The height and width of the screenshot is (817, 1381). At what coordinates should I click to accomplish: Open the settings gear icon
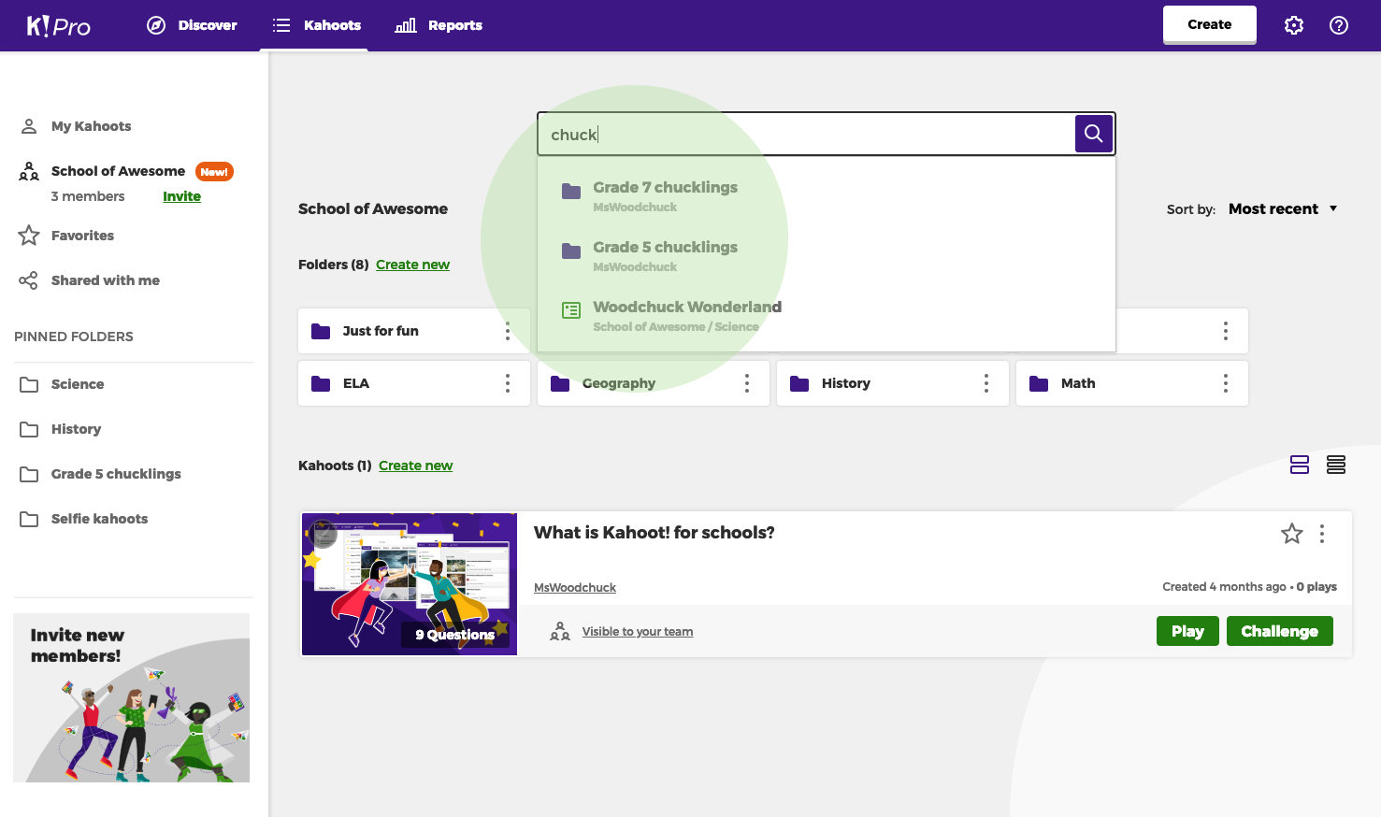tap(1294, 25)
